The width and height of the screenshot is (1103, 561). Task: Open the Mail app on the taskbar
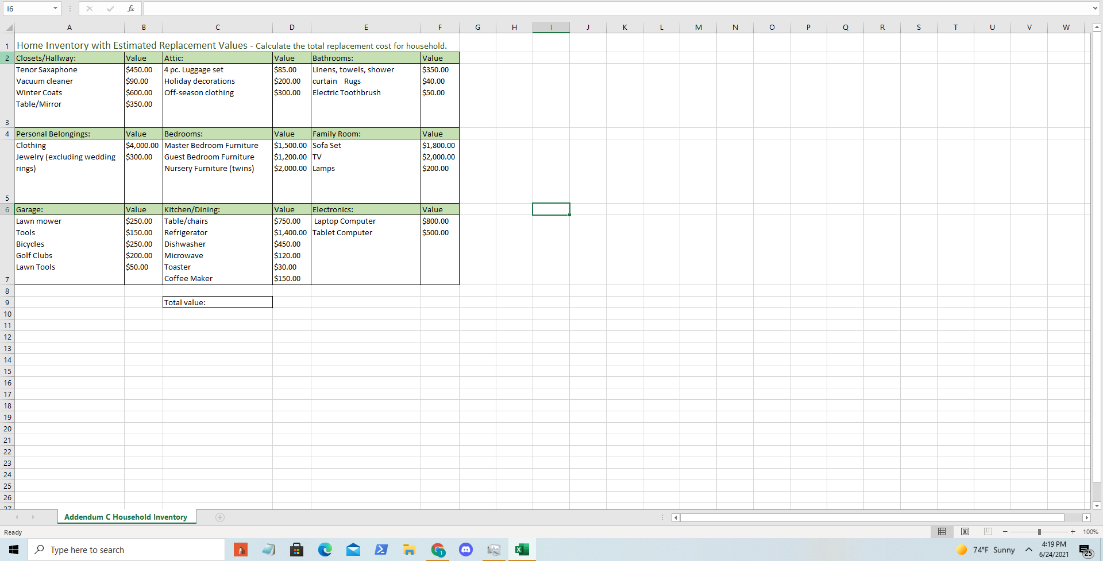[353, 550]
